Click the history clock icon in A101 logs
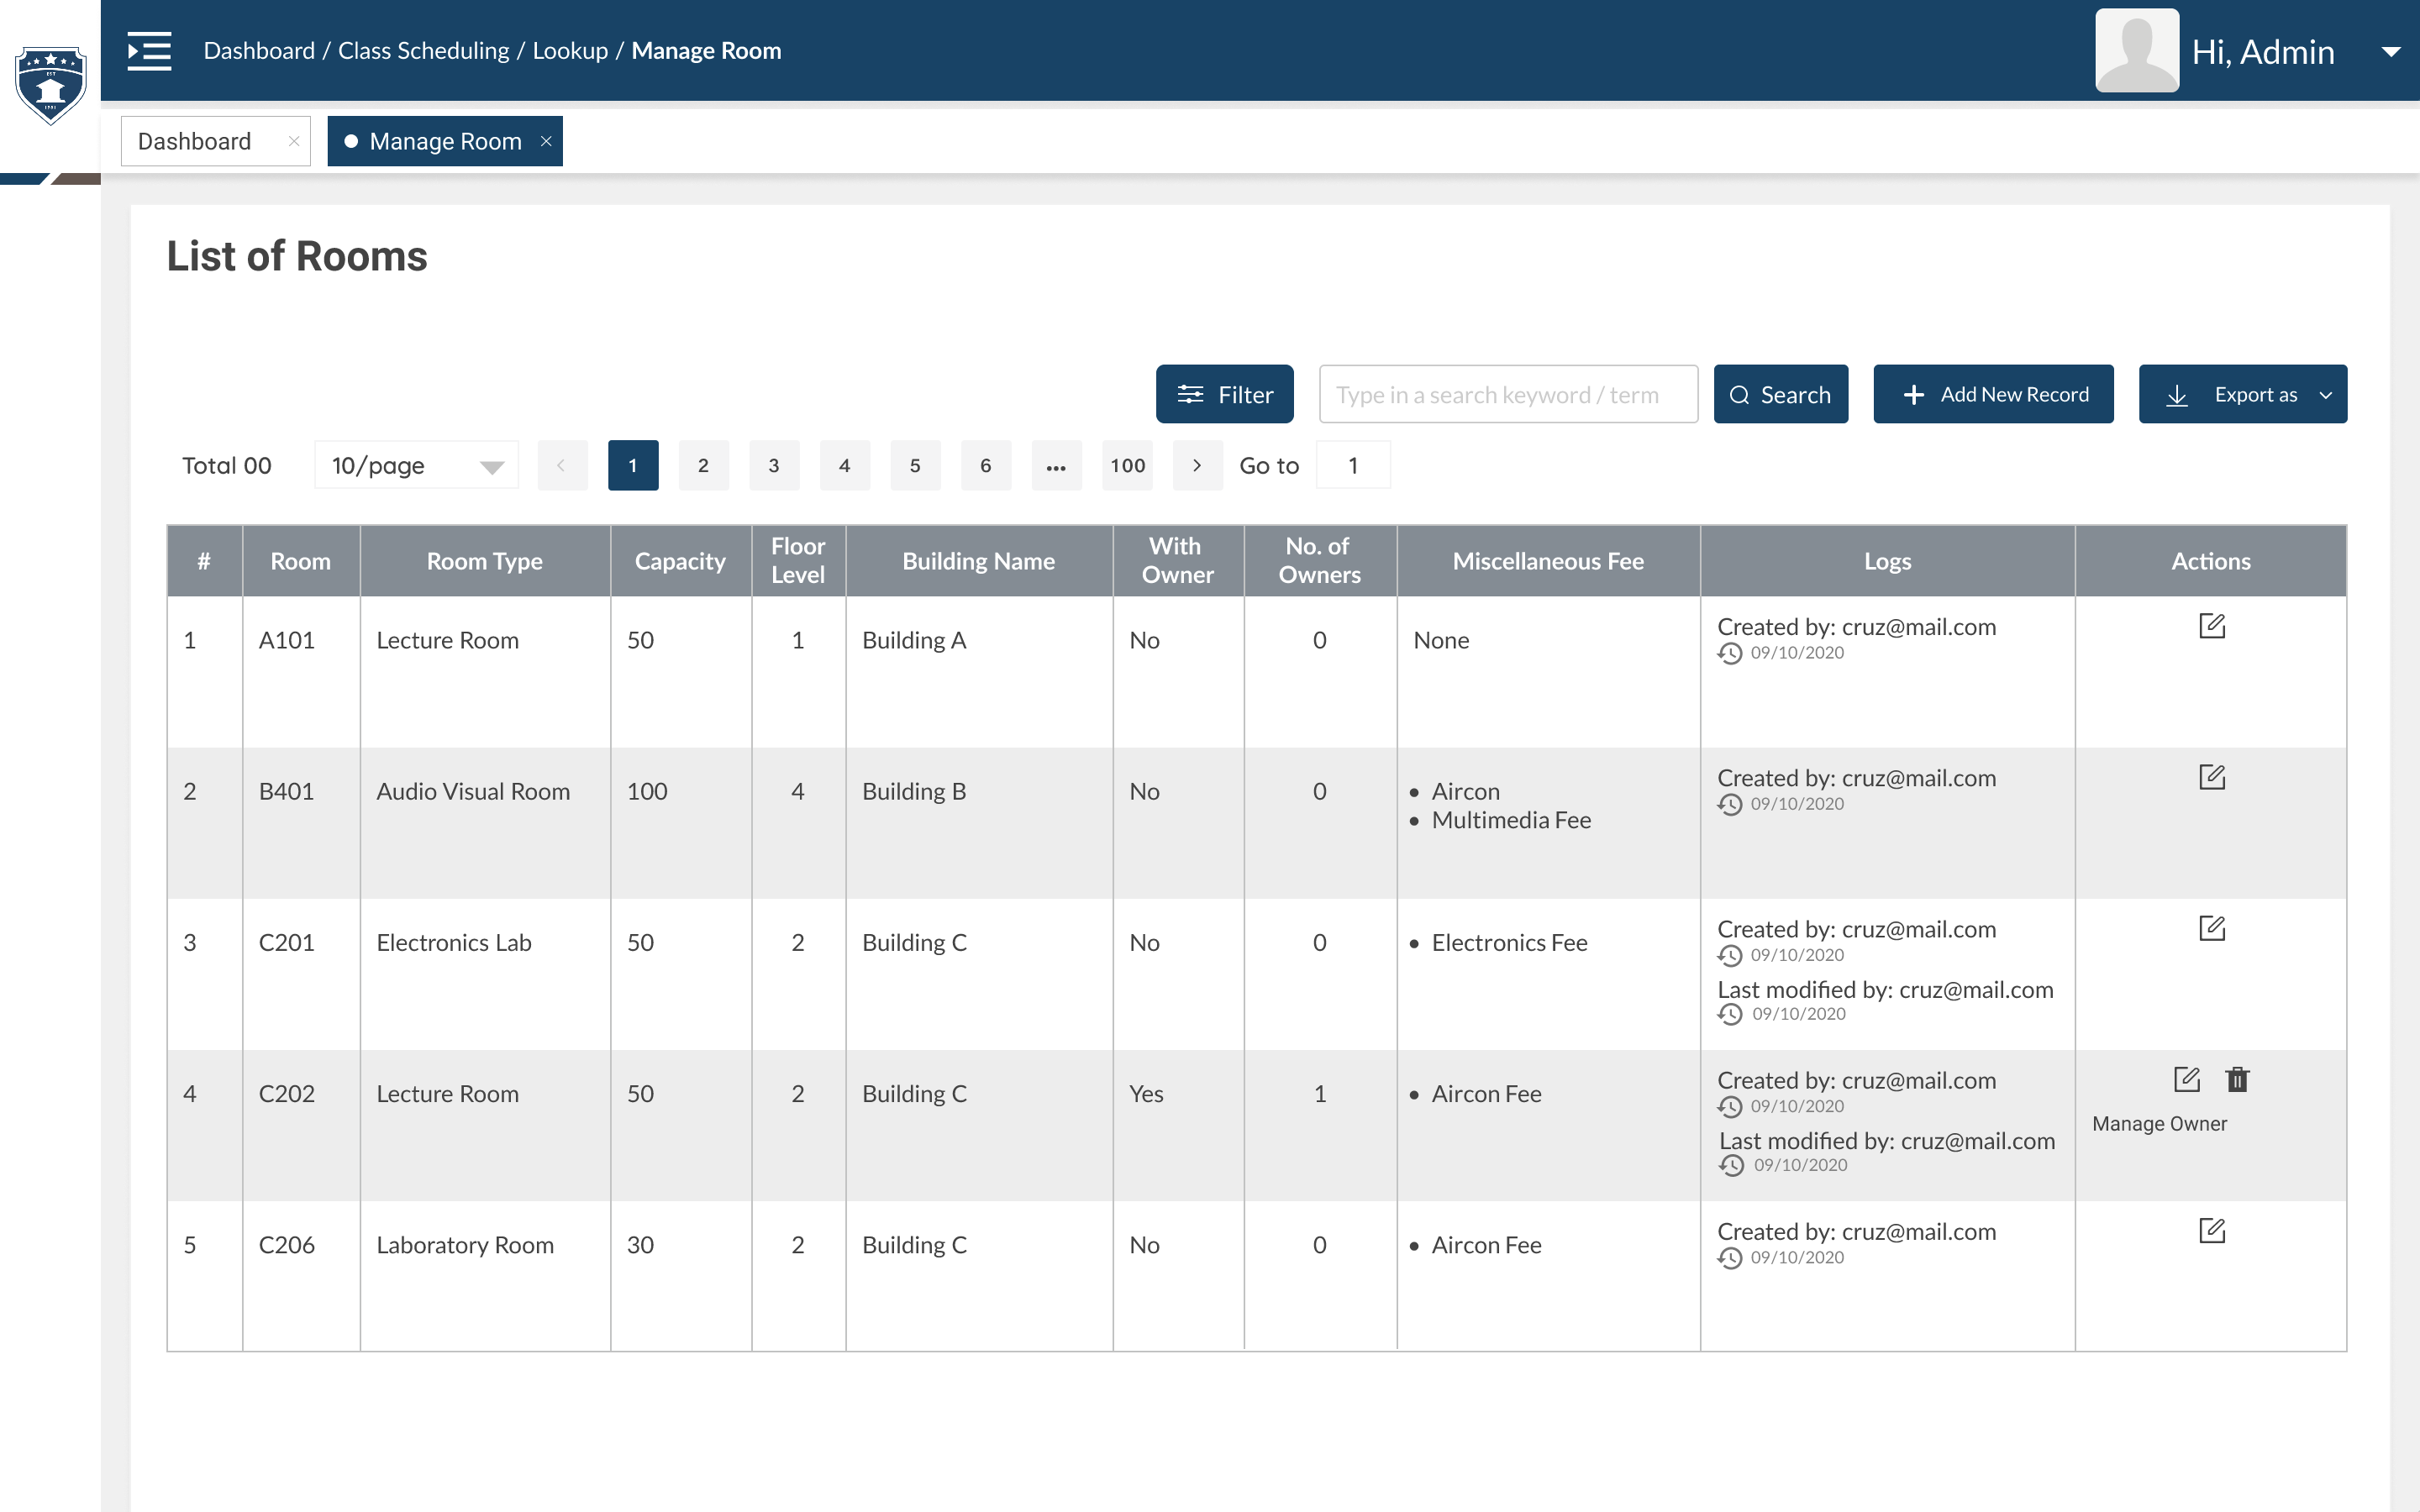 [x=1731, y=652]
